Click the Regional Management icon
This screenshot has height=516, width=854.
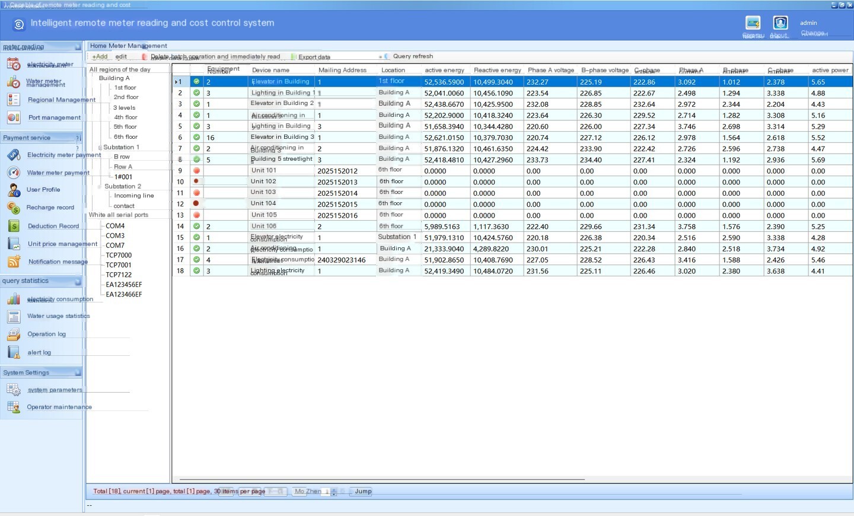click(x=13, y=100)
